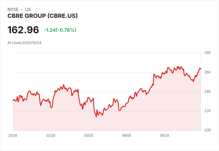Screen dimensions: 219x151
Task: Click the 162.96 closing price
Action: pyautogui.click(x=23, y=30)
